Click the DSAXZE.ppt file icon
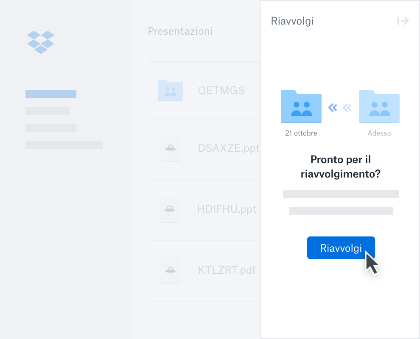The width and height of the screenshot is (420, 339). pyautogui.click(x=171, y=148)
